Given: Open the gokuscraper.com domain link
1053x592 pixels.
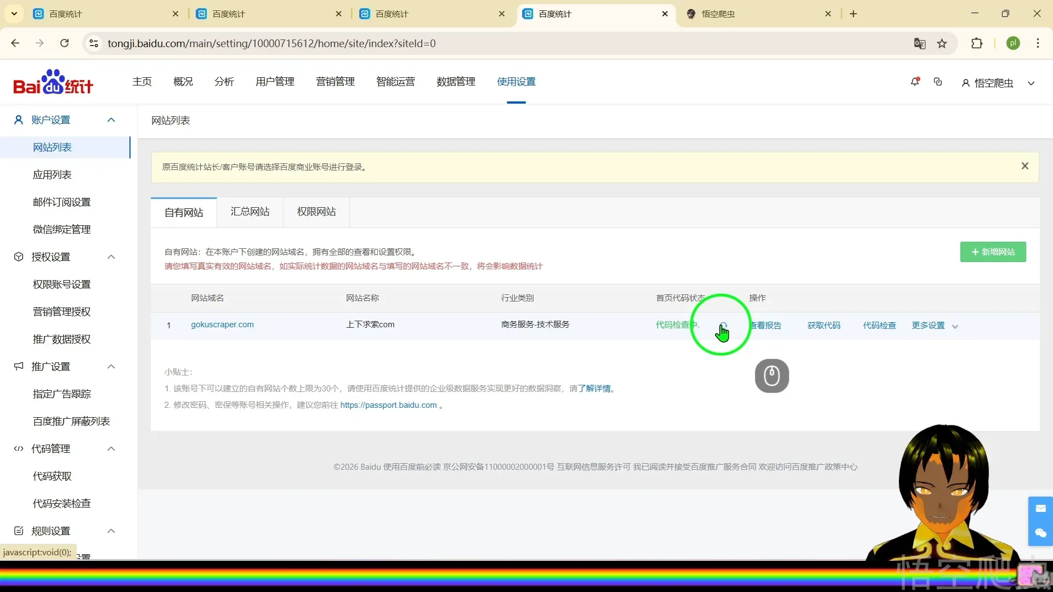Looking at the screenshot, I should tap(222, 325).
